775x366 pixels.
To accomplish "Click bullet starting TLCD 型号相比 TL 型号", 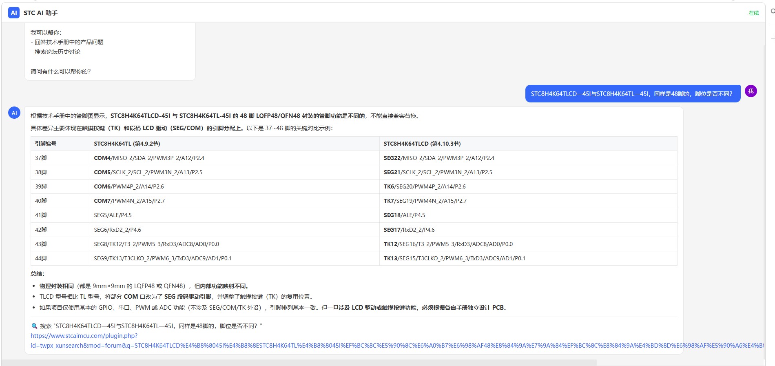I will (x=177, y=297).
